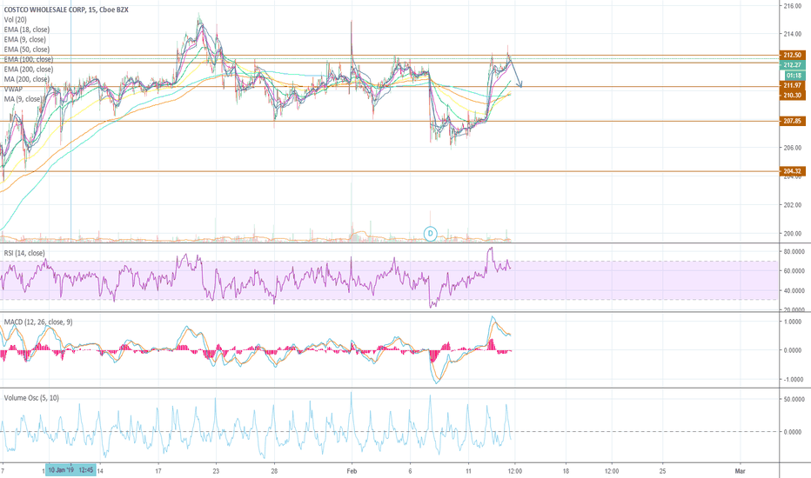Select the MACD (12, 26, close, 9) label
The width and height of the screenshot is (811, 478).
click(38, 322)
